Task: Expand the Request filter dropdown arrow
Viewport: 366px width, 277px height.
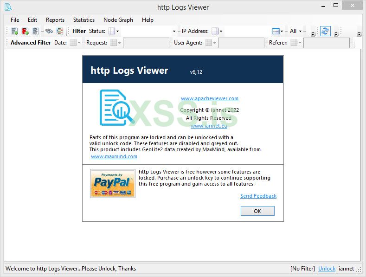Action: [x=119, y=43]
